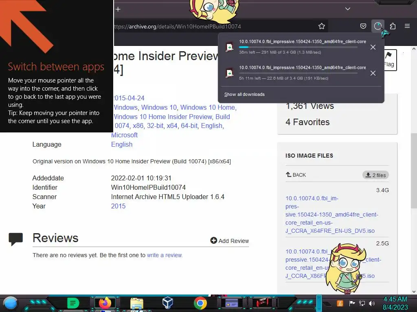Click the write a review link
The height and width of the screenshot is (312, 417).
click(x=165, y=255)
